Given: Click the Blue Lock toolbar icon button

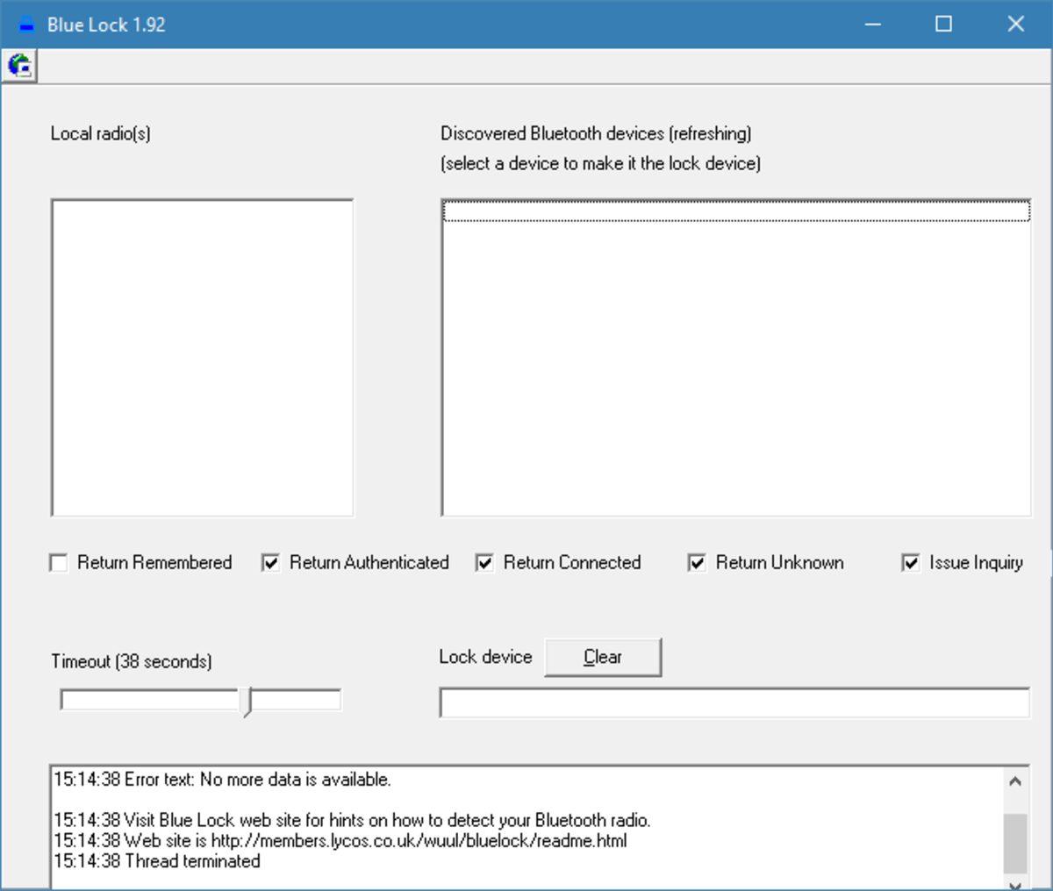Looking at the screenshot, I should pos(19,65).
